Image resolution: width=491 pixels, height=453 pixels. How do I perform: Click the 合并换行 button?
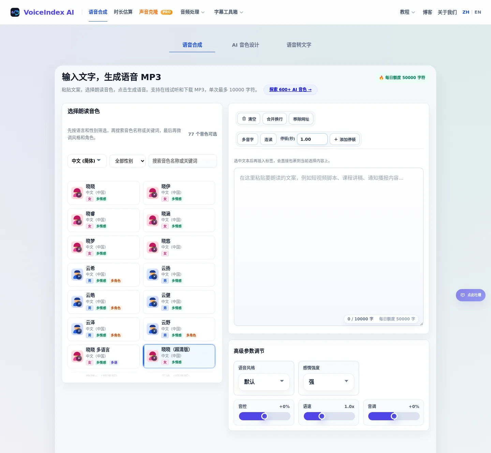(274, 119)
